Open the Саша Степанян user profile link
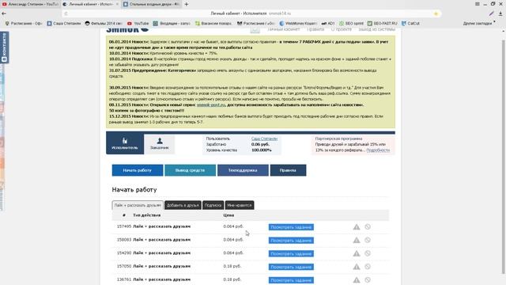The height and width of the screenshot is (285, 506). [x=264, y=139]
